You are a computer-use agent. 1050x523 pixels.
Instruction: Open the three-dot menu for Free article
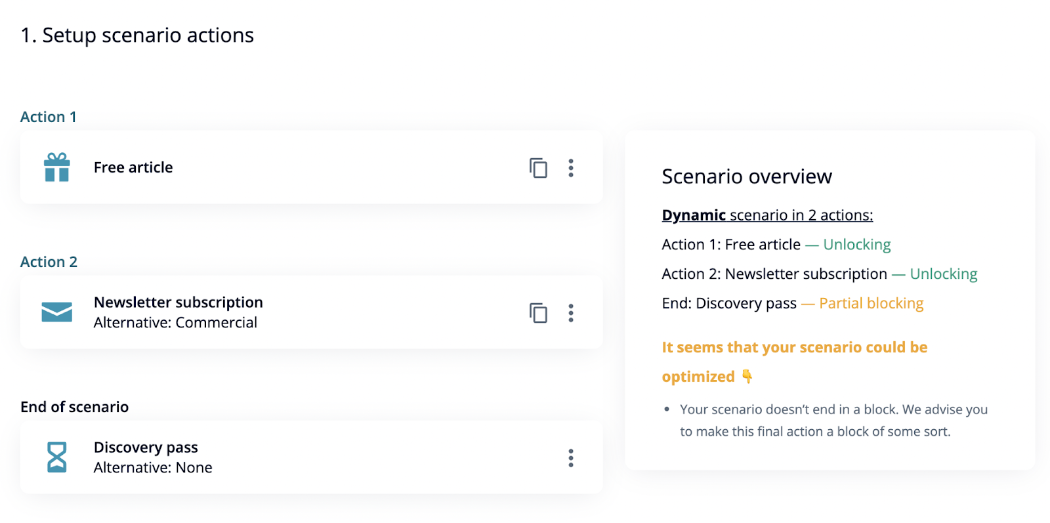571,168
